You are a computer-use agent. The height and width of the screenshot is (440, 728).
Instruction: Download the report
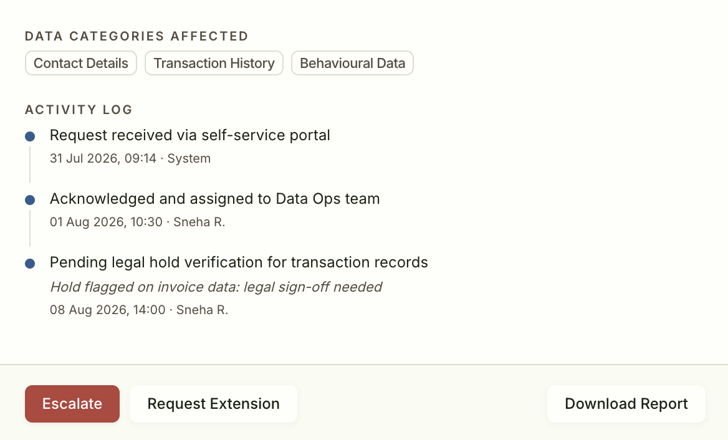click(x=626, y=404)
